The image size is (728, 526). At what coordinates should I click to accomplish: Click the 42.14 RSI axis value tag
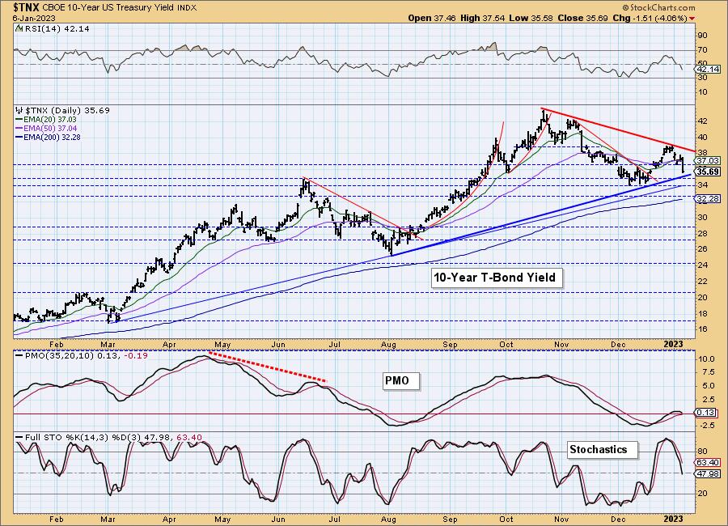click(x=708, y=70)
